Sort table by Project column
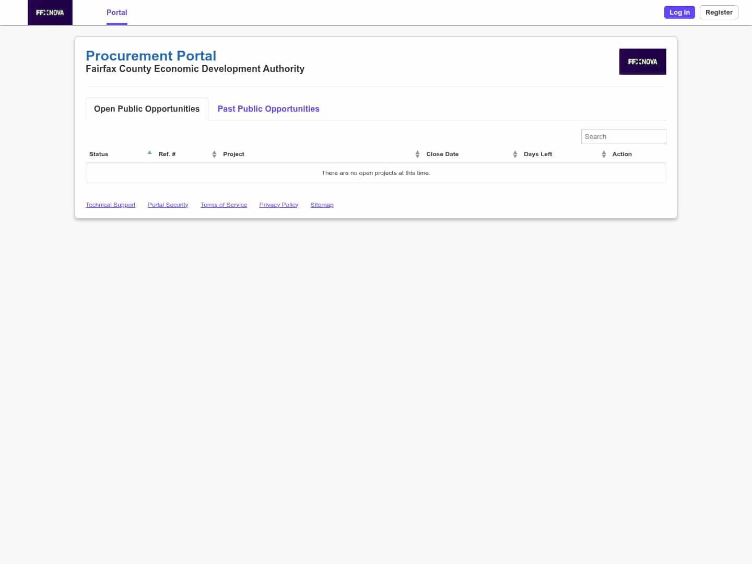 coord(321,154)
